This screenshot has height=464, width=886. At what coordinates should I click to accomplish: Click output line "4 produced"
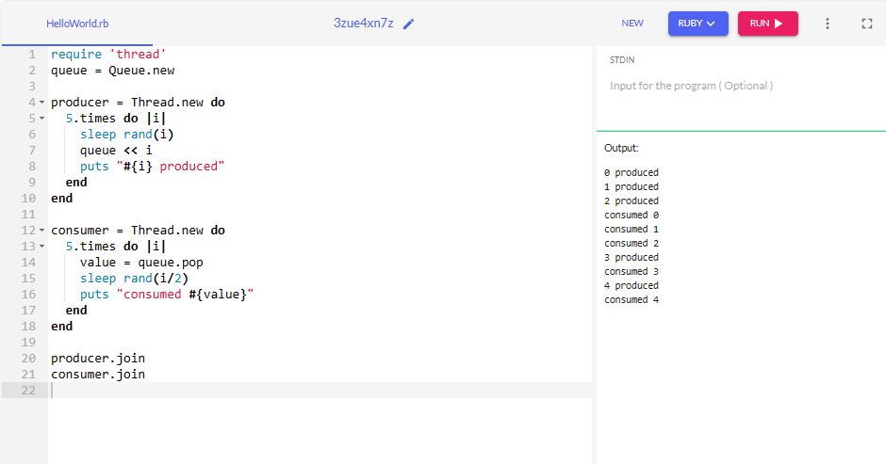(x=632, y=285)
